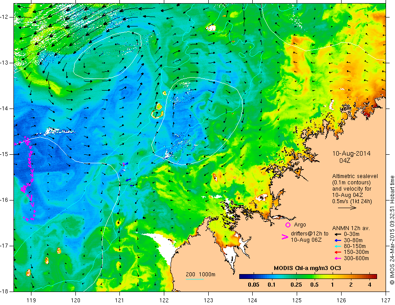395x305 pixels.
Task: Click the '0-30m' depth label
Action: coord(351,234)
